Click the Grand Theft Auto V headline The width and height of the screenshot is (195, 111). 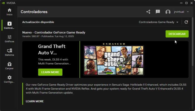tap(52, 49)
